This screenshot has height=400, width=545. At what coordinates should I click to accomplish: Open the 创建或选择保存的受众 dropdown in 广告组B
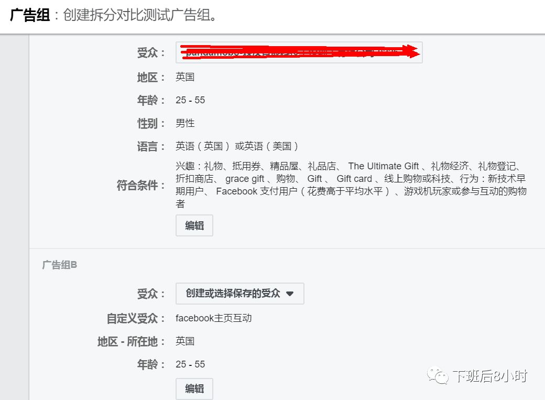240,294
